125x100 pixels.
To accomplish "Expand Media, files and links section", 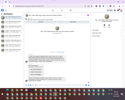I will pyautogui.click(x=107, y=33).
